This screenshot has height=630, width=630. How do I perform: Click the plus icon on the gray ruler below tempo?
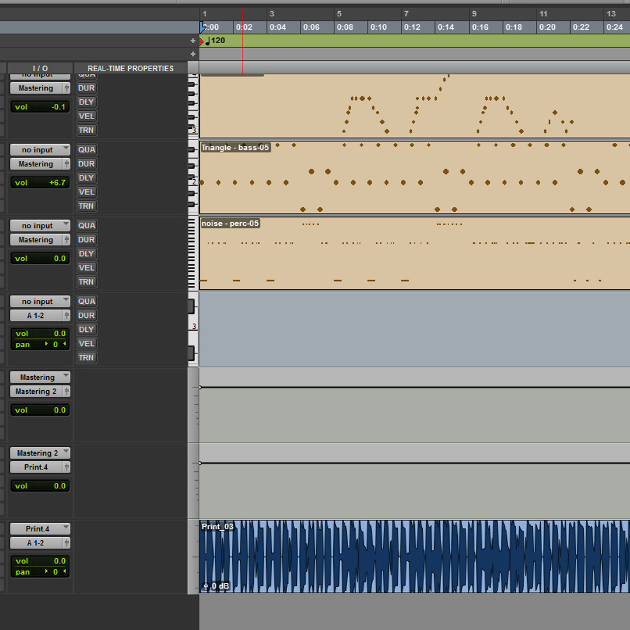coord(193,54)
